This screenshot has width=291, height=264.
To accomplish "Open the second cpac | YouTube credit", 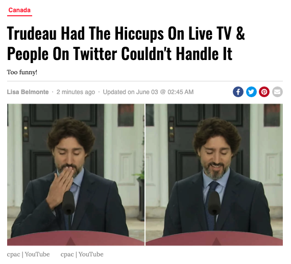I will [82, 254].
